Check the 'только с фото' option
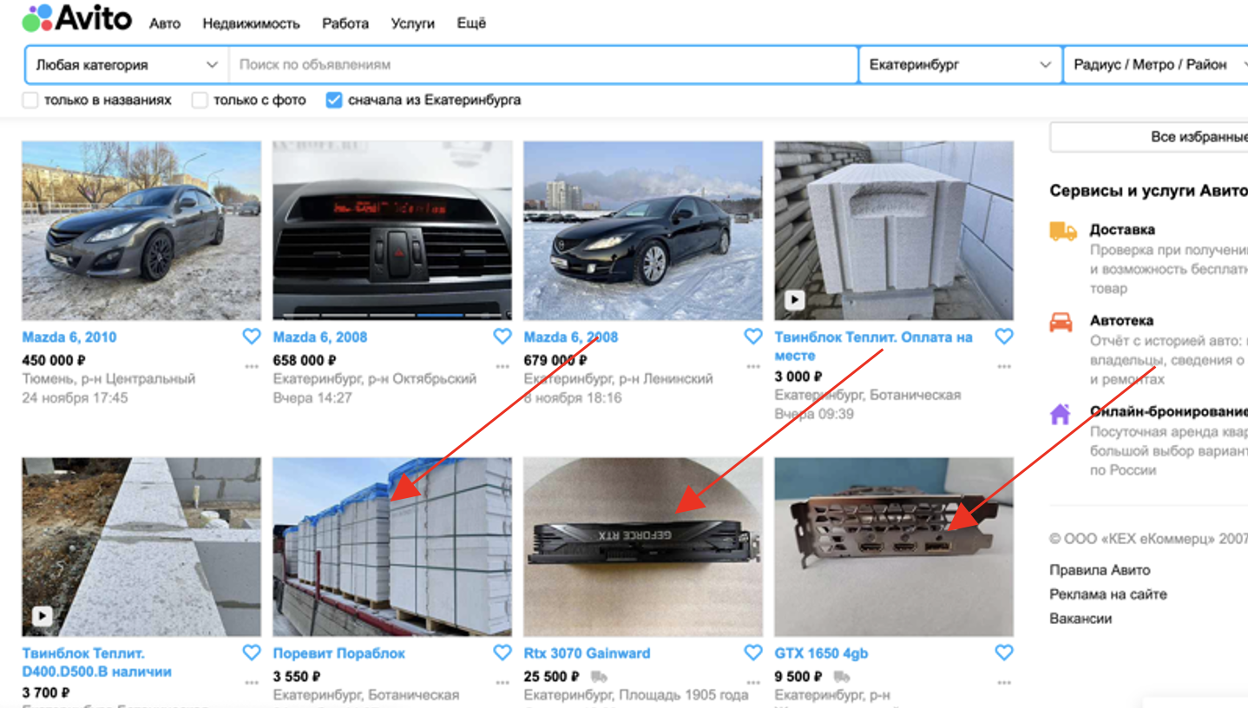The image size is (1248, 708). tap(200, 100)
